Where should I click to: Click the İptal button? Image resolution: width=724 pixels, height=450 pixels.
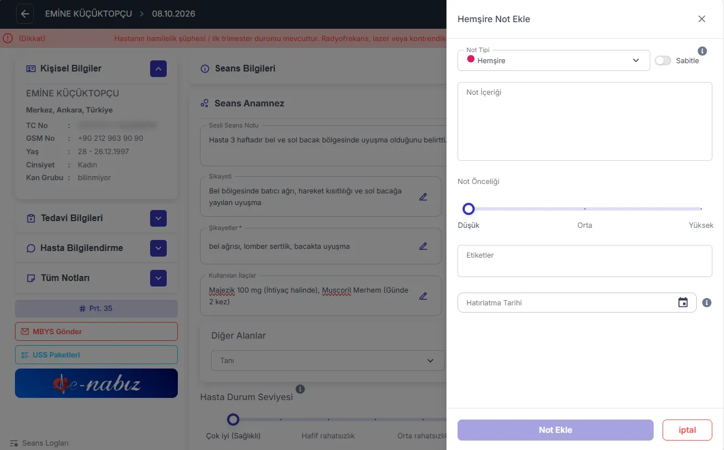pyautogui.click(x=687, y=430)
